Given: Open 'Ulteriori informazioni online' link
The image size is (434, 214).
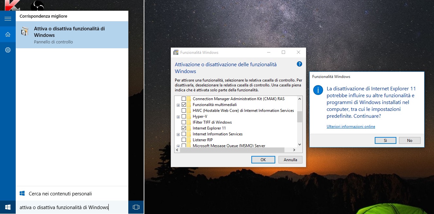Looking at the screenshot, I should pyautogui.click(x=351, y=127).
